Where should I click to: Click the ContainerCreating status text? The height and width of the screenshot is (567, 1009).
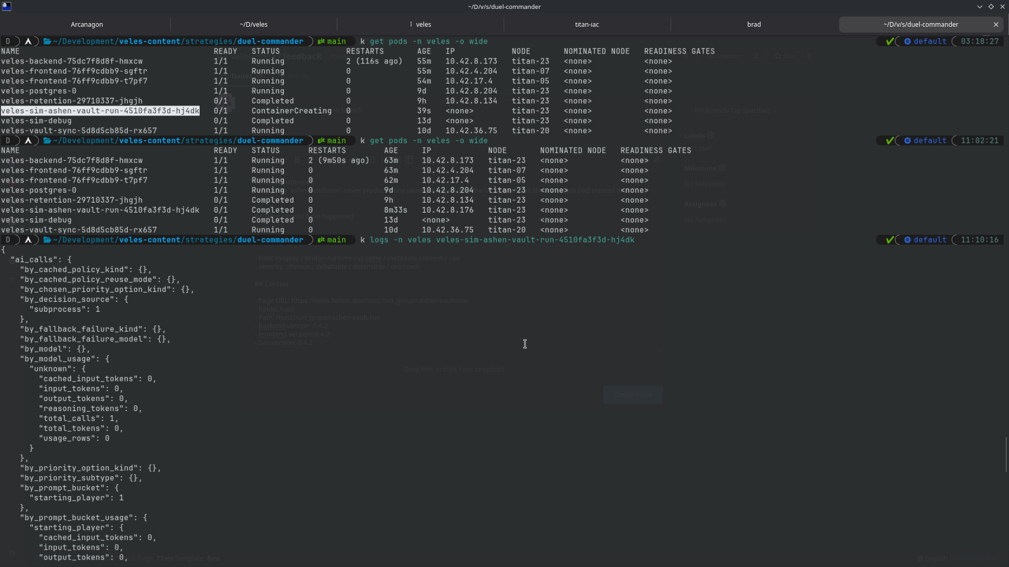pos(292,111)
